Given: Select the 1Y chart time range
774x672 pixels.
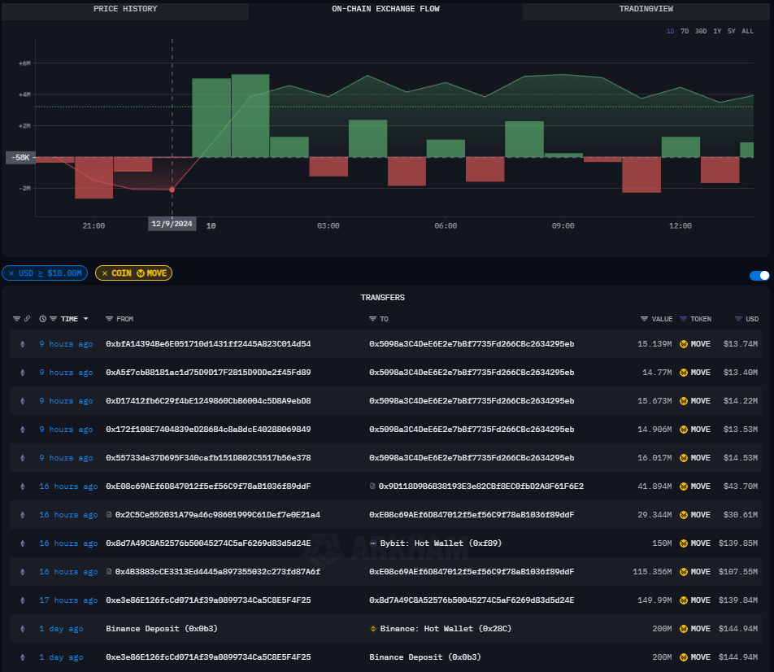Looking at the screenshot, I should 717,31.
